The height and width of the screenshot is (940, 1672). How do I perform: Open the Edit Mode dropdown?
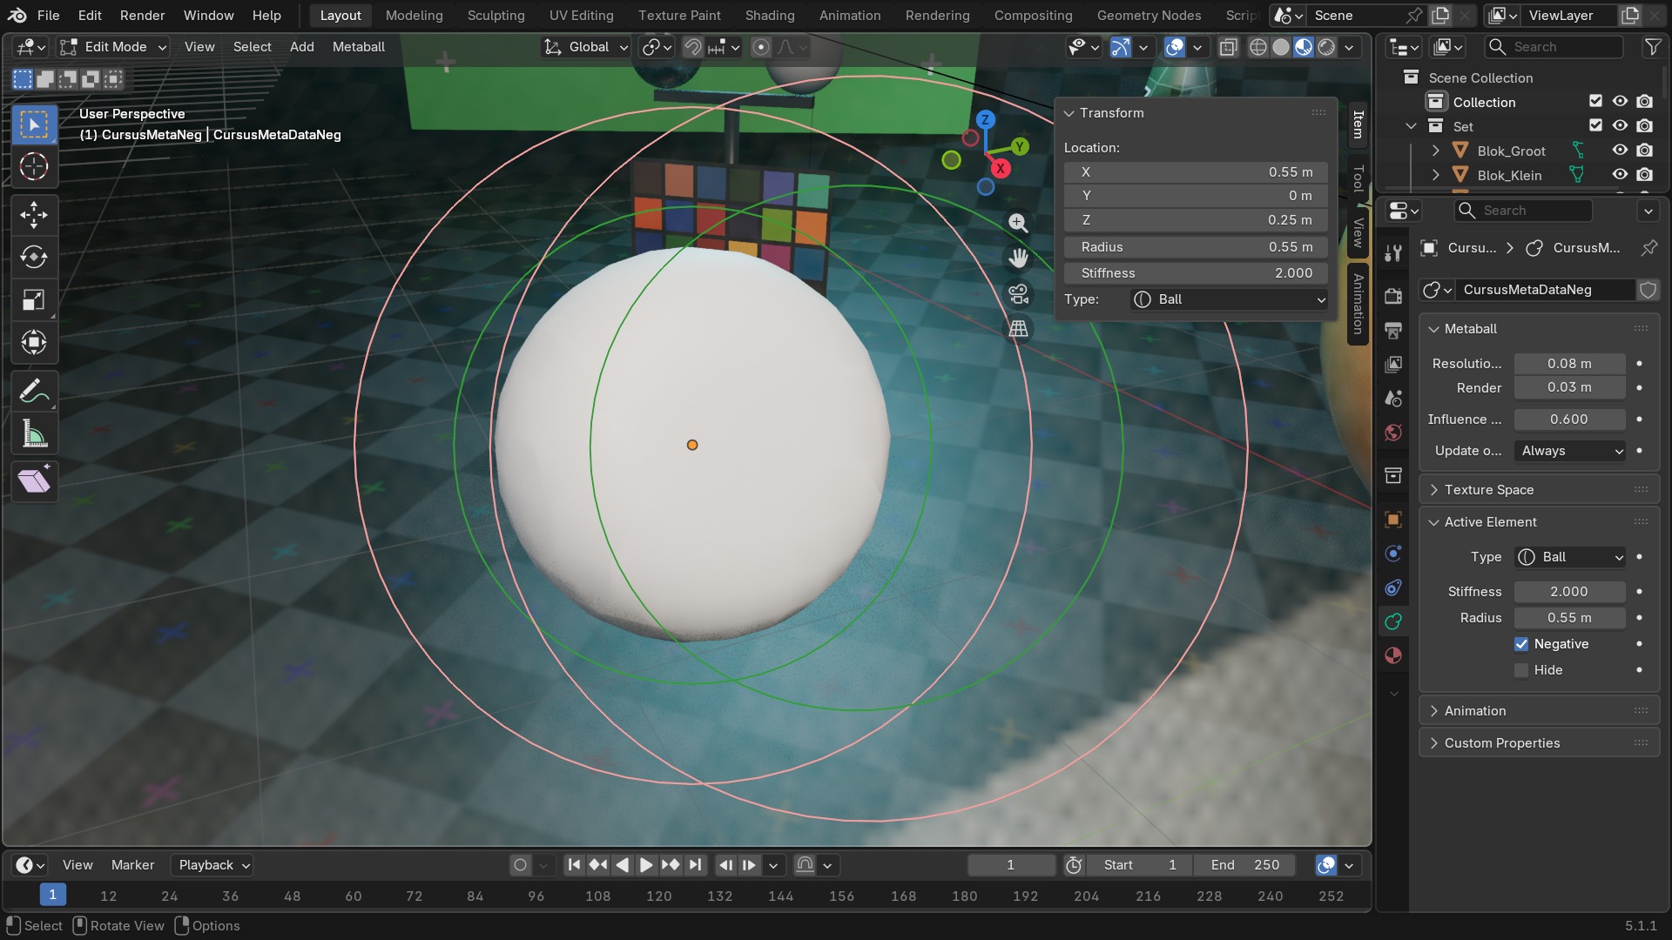pyautogui.click(x=113, y=47)
